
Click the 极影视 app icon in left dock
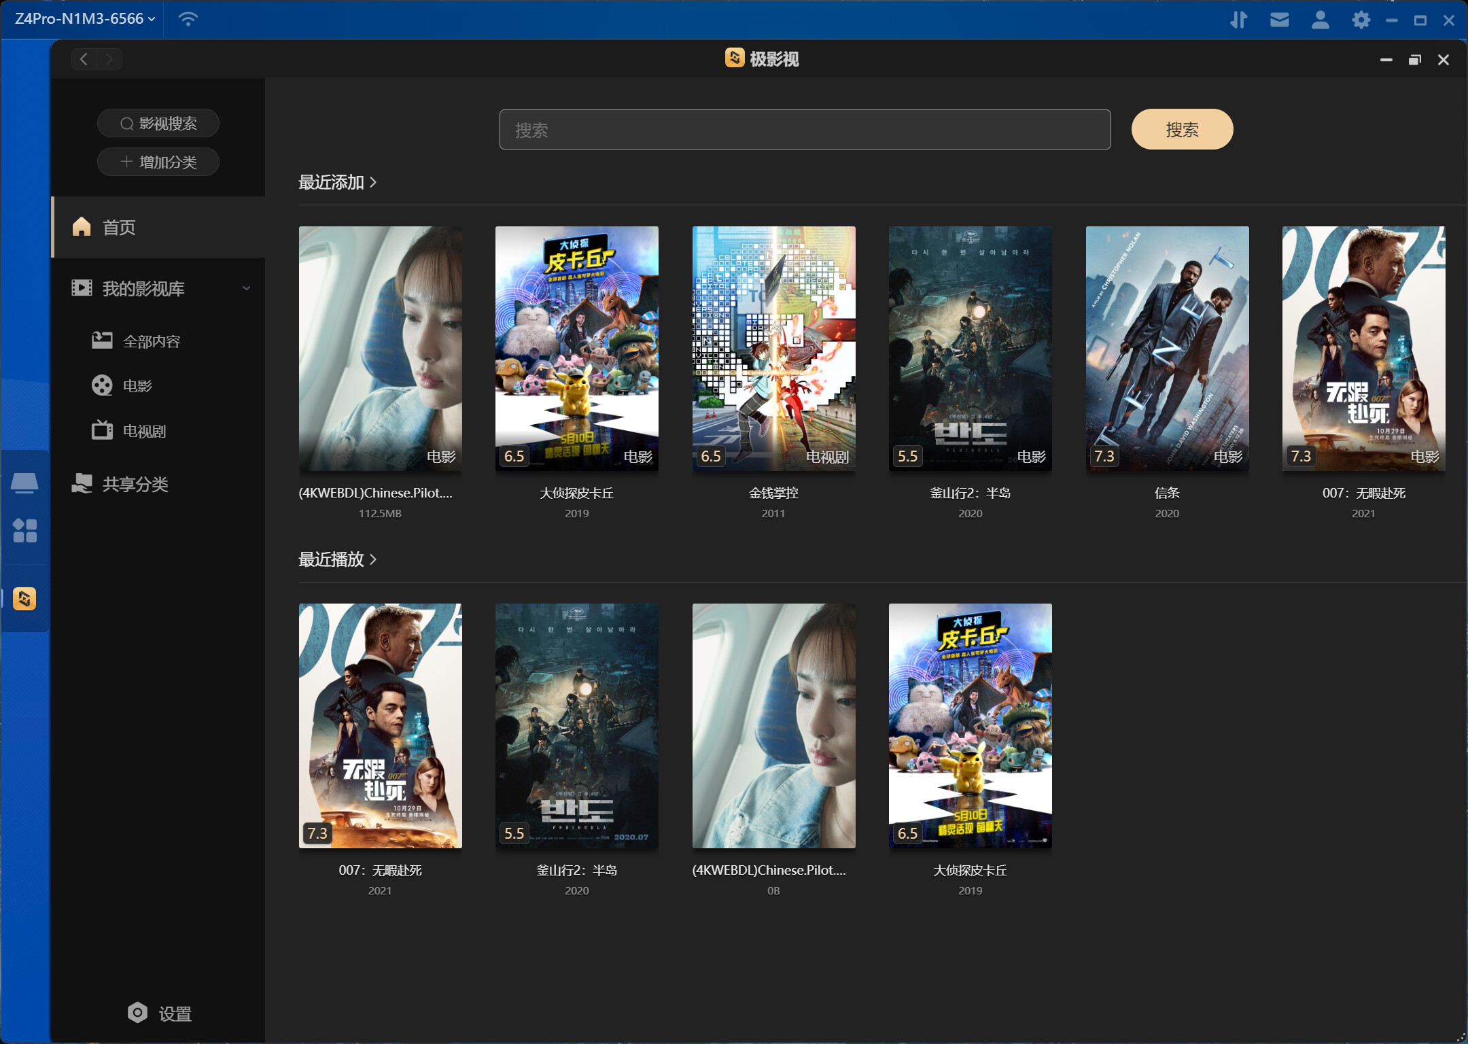(x=24, y=599)
